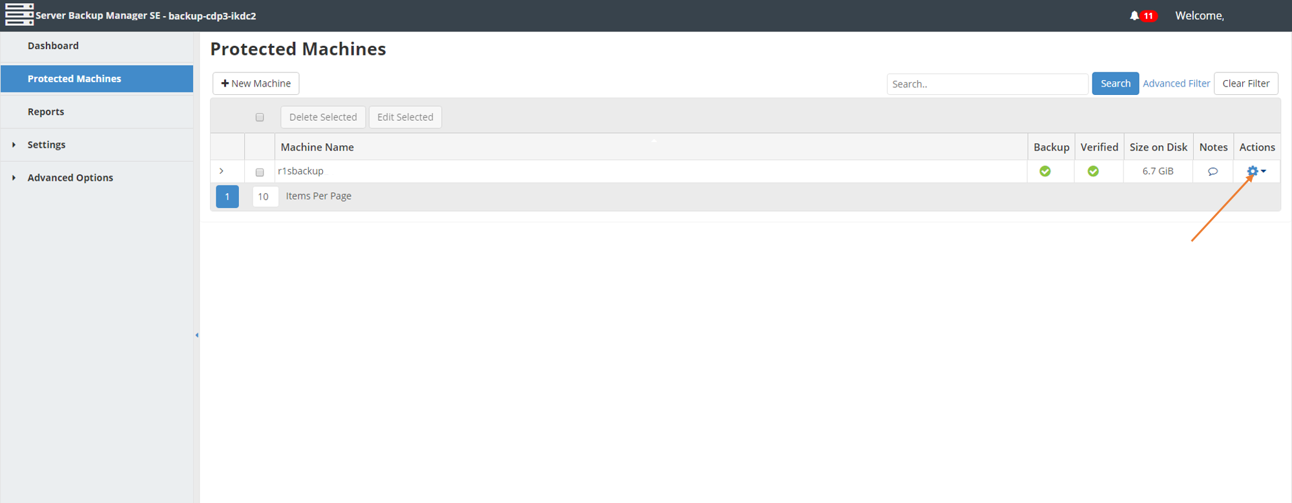Click the Protected Machines page heading

298,49
